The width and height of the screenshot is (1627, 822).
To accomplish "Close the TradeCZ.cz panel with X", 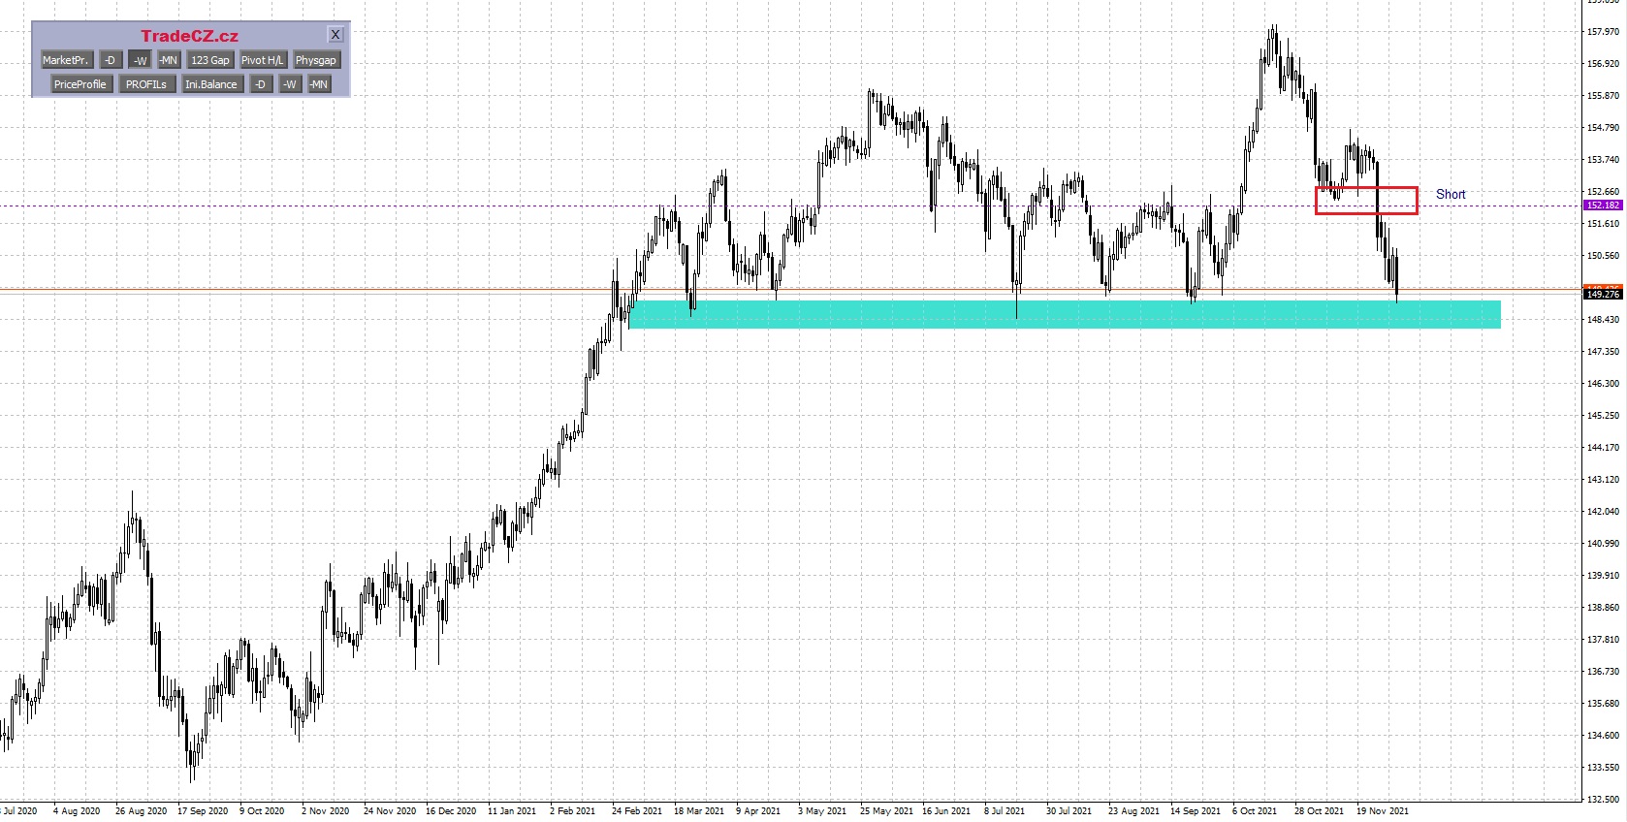I will tap(335, 35).
